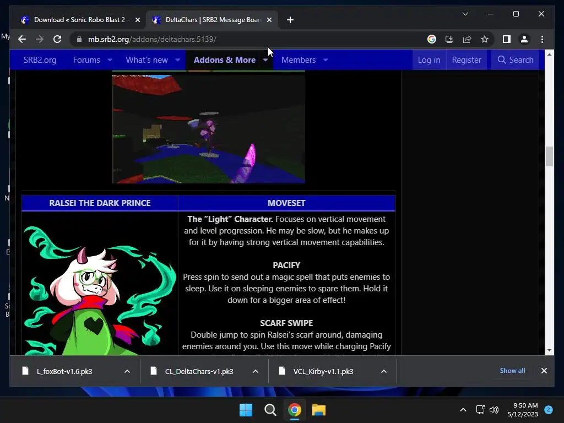Image resolution: width=564 pixels, height=423 pixels.
Task: Expand options for L_foxBot-v1.6.pk3 download
Action: click(127, 371)
